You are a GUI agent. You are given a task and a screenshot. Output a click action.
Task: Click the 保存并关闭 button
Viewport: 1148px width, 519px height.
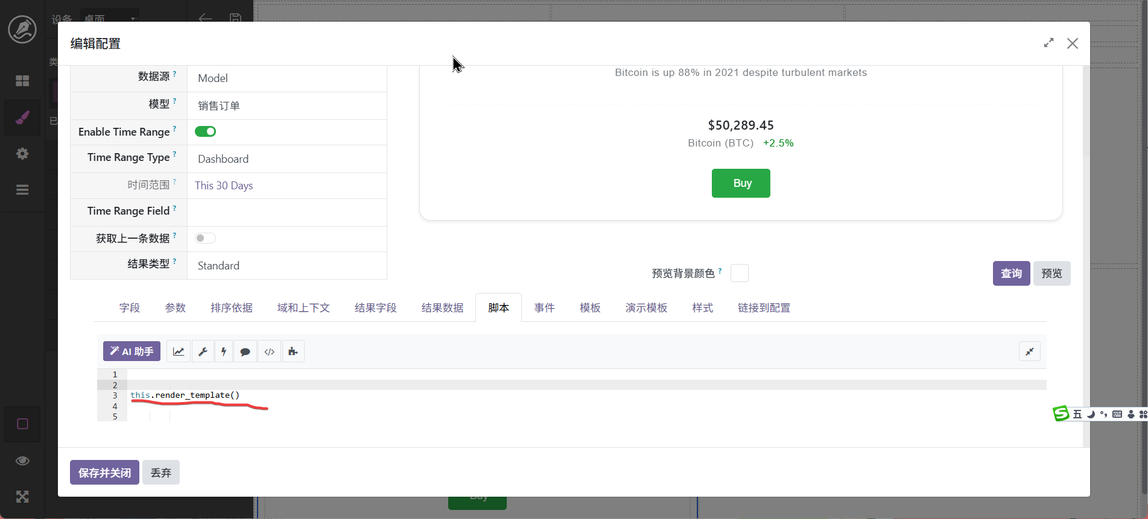click(x=104, y=473)
